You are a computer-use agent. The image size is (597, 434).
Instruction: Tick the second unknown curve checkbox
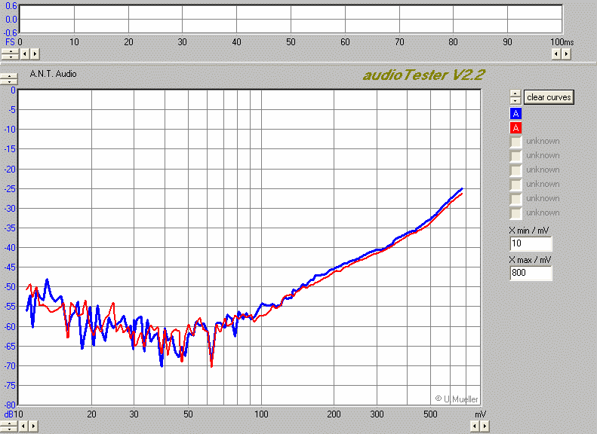point(515,156)
